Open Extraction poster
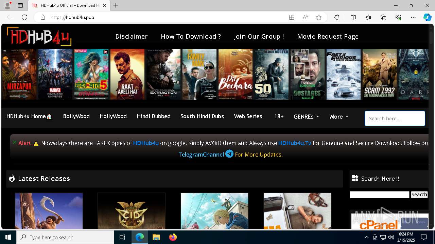 coord(163,74)
